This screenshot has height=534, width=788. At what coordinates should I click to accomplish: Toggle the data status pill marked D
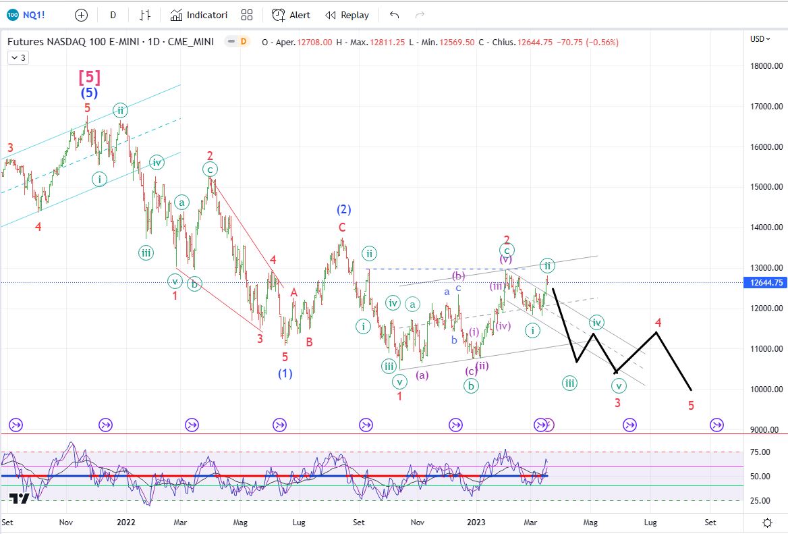click(x=237, y=42)
